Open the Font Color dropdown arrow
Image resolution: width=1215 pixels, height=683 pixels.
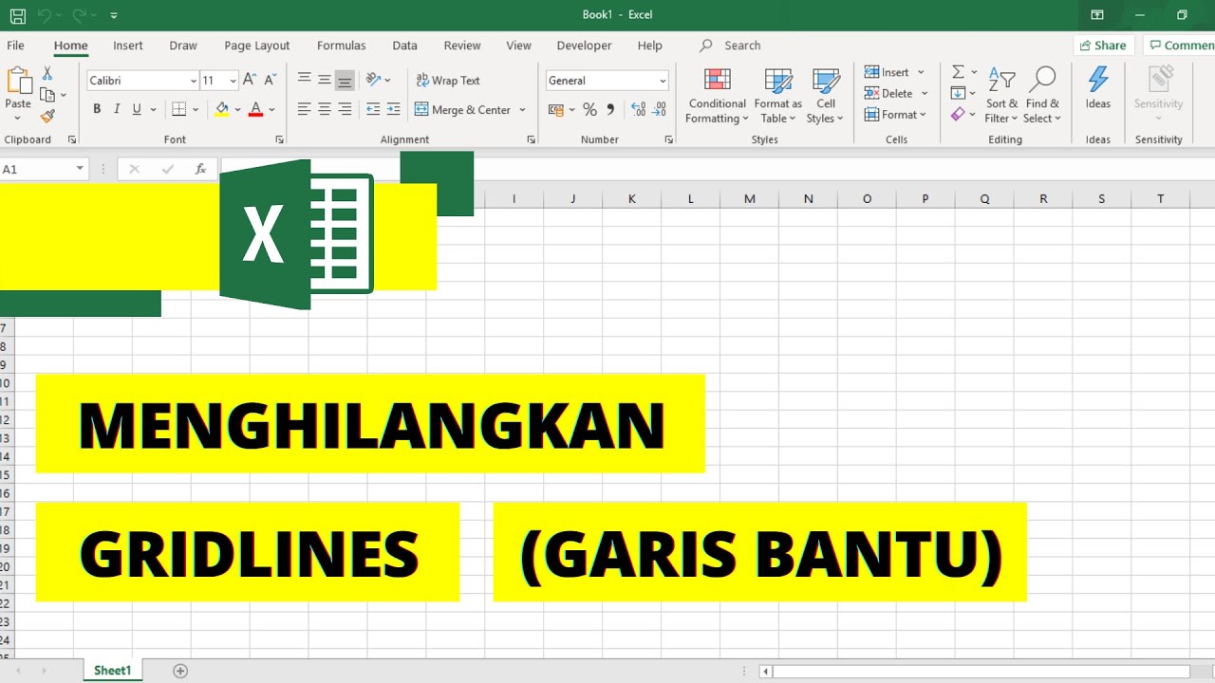271,110
